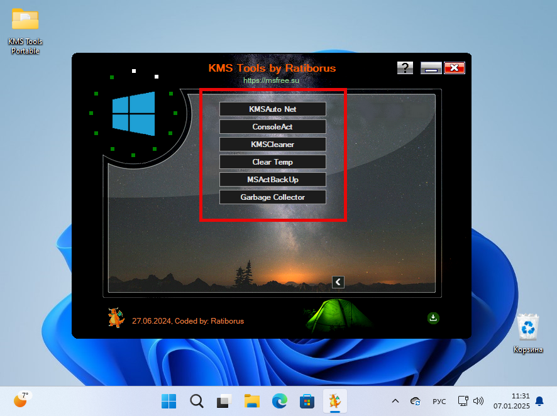Viewport: 557px width, 416px height.
Task: Start the Garbage Collector
Action: [272, 197]
